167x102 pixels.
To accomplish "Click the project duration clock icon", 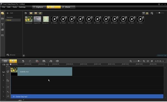I will (x=152, y=61).
